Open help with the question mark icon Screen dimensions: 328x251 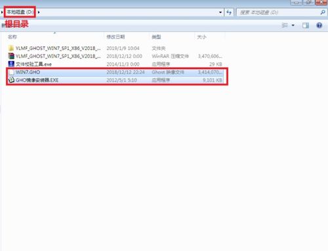tap(319, 26)
